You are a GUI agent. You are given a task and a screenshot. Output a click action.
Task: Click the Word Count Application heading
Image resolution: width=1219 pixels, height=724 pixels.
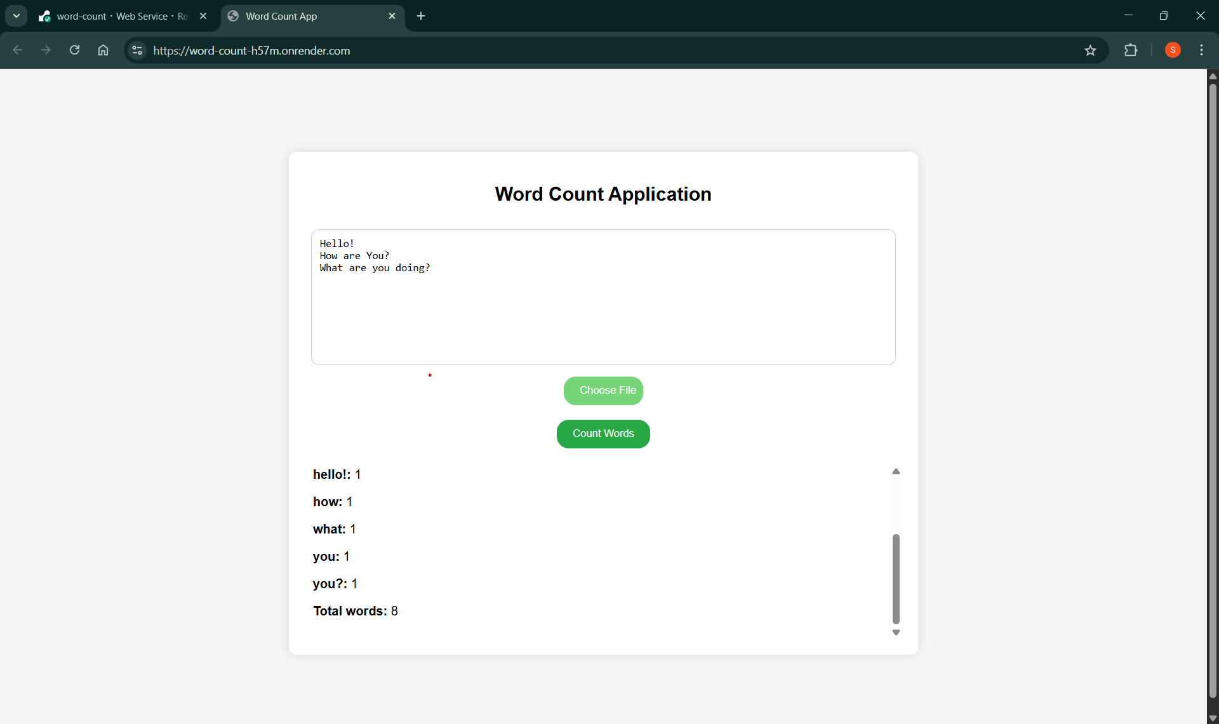point(603,194)
